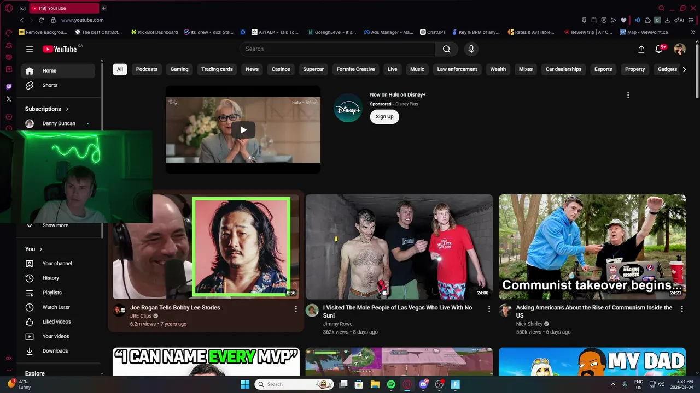The width and height of the screenshot is (700, 393).
Task: Select the Trading cards chip
Action: point(217,69)
